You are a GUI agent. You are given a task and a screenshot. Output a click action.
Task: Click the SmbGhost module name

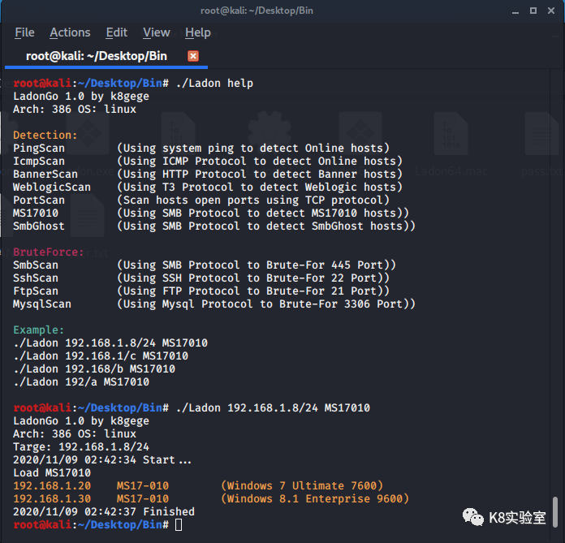39,226
